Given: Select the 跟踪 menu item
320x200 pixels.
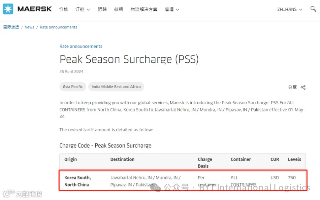Looking at the screenshot, I should 102,9.
